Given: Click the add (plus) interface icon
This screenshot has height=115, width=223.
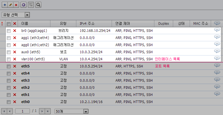Looking at the screenshot, I should click(5, 5).
